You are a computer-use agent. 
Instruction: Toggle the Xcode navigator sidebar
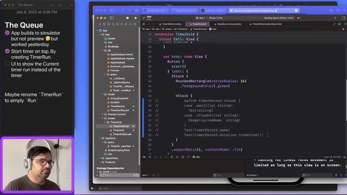[x=112, y=18]
